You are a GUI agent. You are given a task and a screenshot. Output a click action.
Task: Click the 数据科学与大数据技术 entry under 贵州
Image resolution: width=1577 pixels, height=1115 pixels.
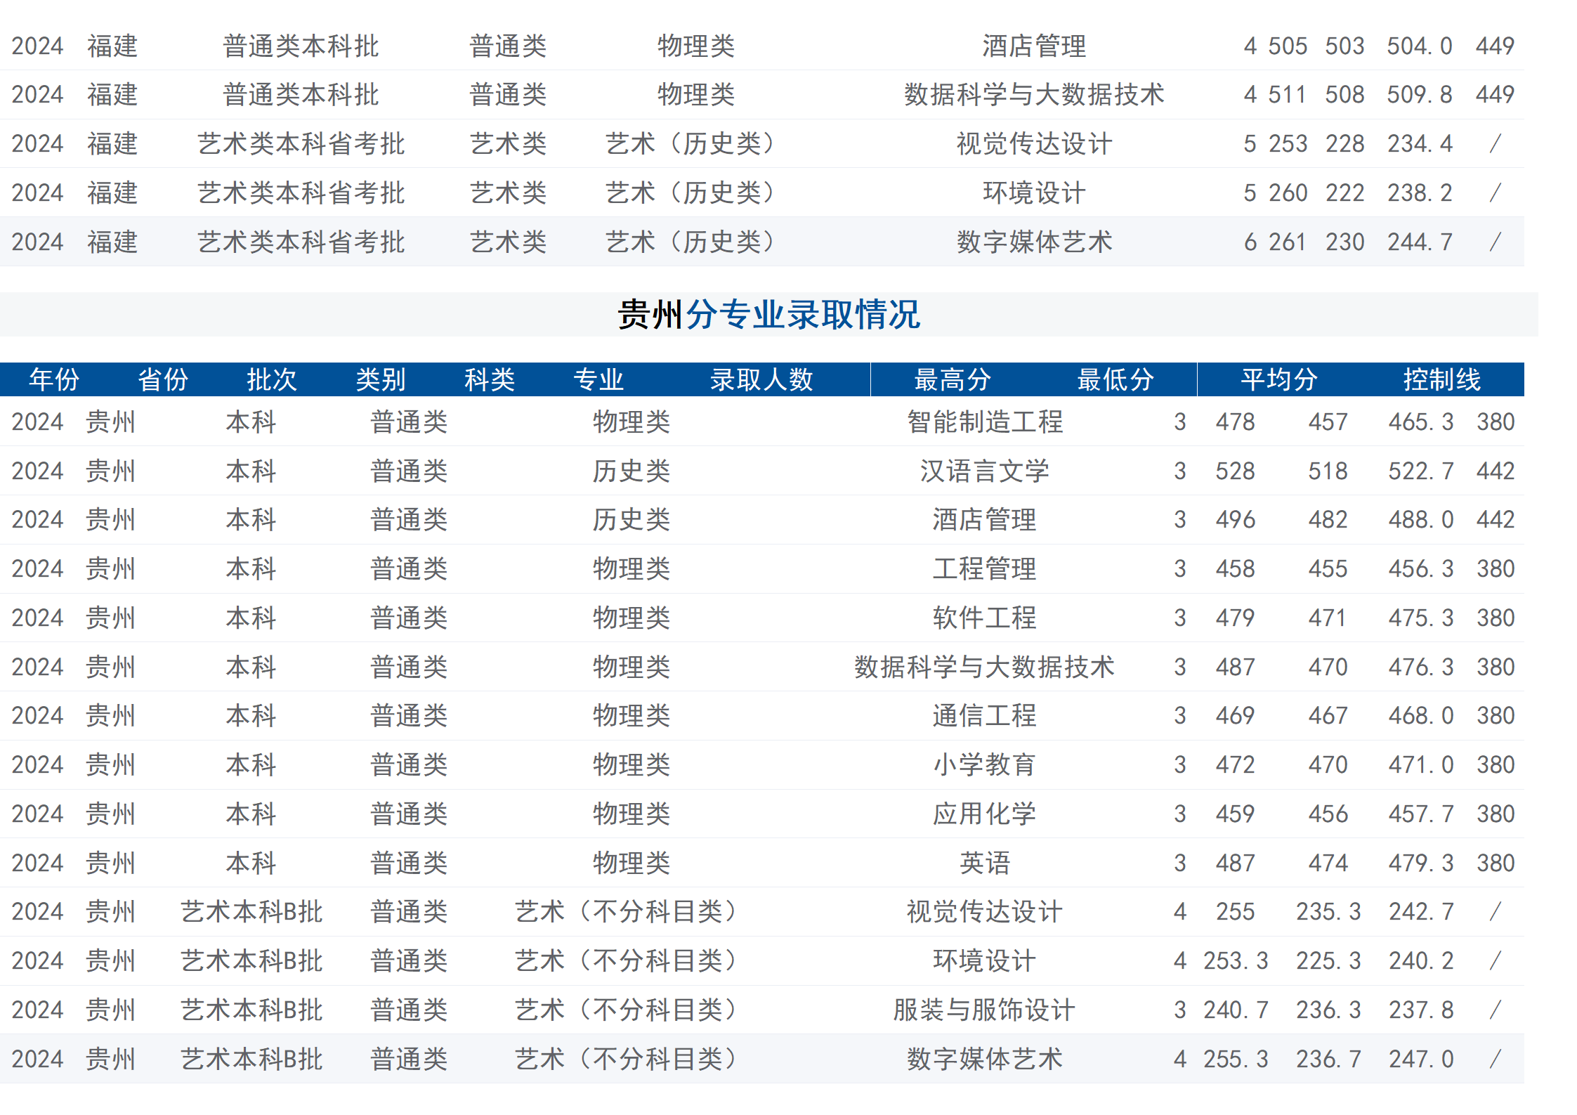click(983, 667)
